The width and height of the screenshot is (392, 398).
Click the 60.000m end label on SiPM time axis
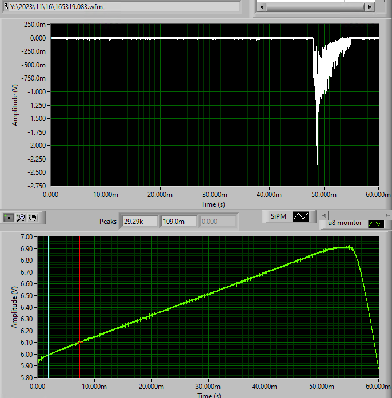point(378,195)
